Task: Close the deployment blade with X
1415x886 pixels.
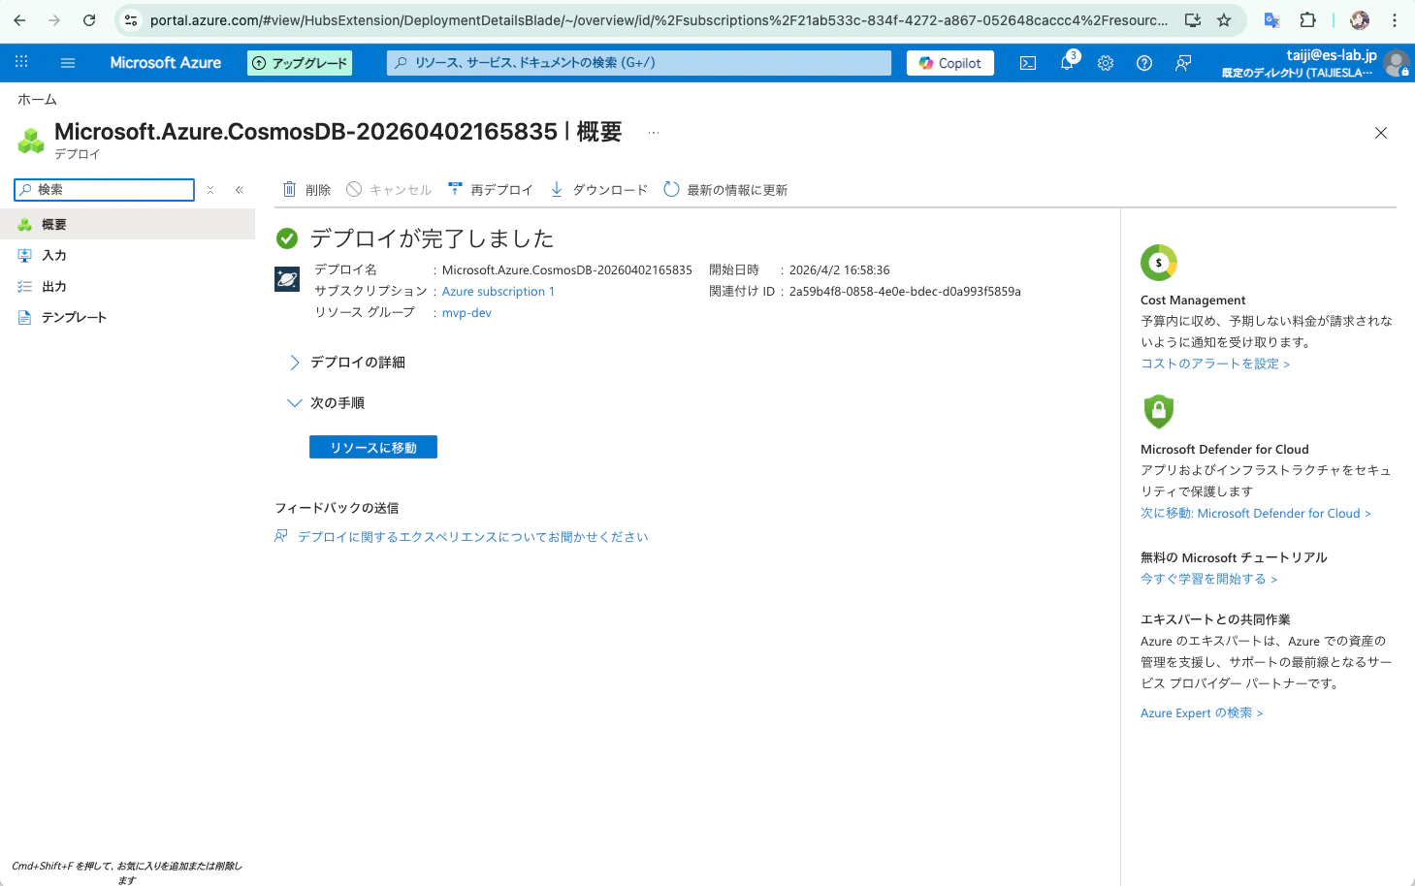Action: pos(1381,133)
